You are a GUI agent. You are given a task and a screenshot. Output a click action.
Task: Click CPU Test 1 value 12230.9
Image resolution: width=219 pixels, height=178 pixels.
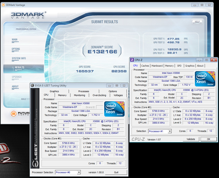pos(174,50)
